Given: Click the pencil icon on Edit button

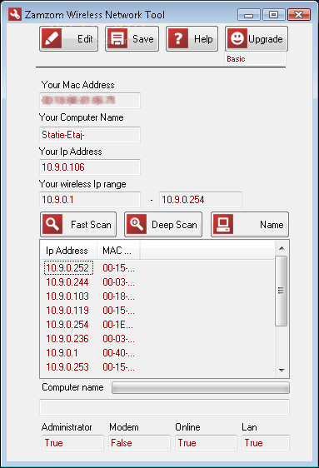Looking at the screenshot, I should (x=52, y=38).
